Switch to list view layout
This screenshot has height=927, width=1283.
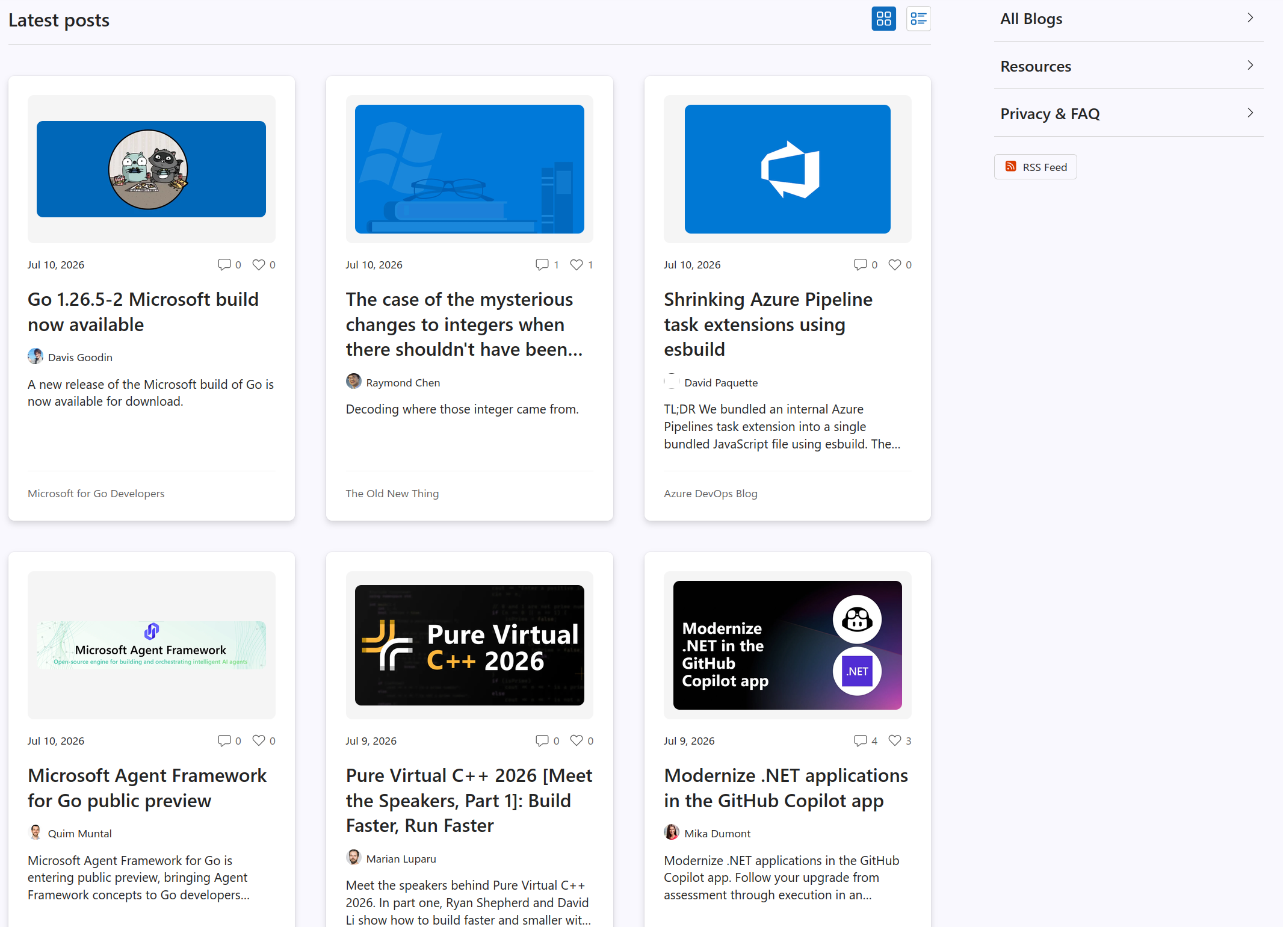click(918, 19)
